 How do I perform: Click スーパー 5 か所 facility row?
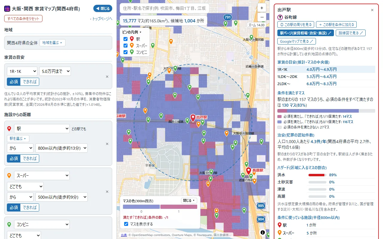tap(326, 233)
